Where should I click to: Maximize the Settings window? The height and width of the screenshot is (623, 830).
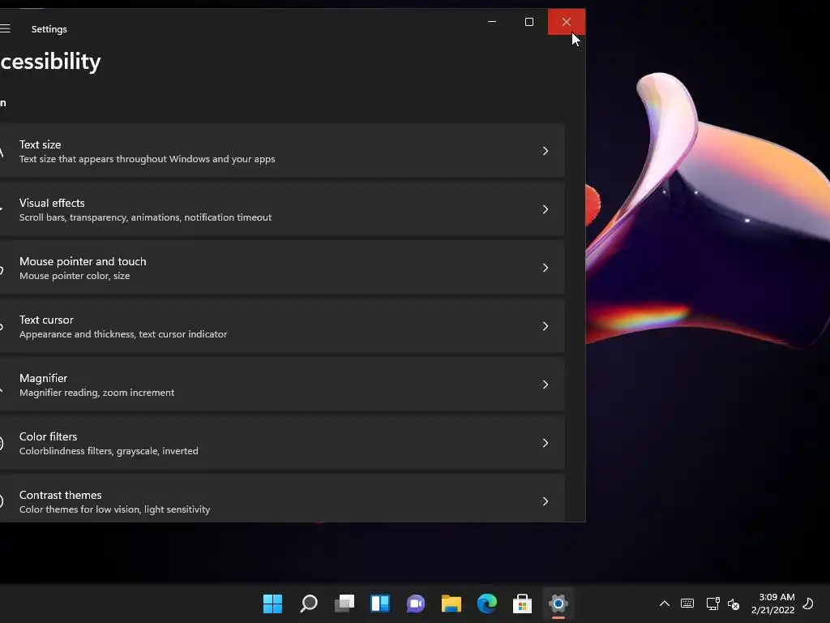tap(528, 22)
